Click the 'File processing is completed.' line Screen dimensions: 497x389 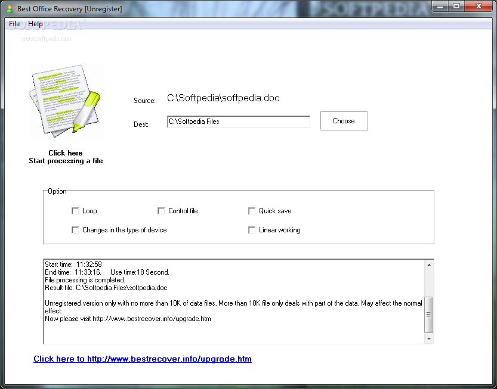point(85,280)
